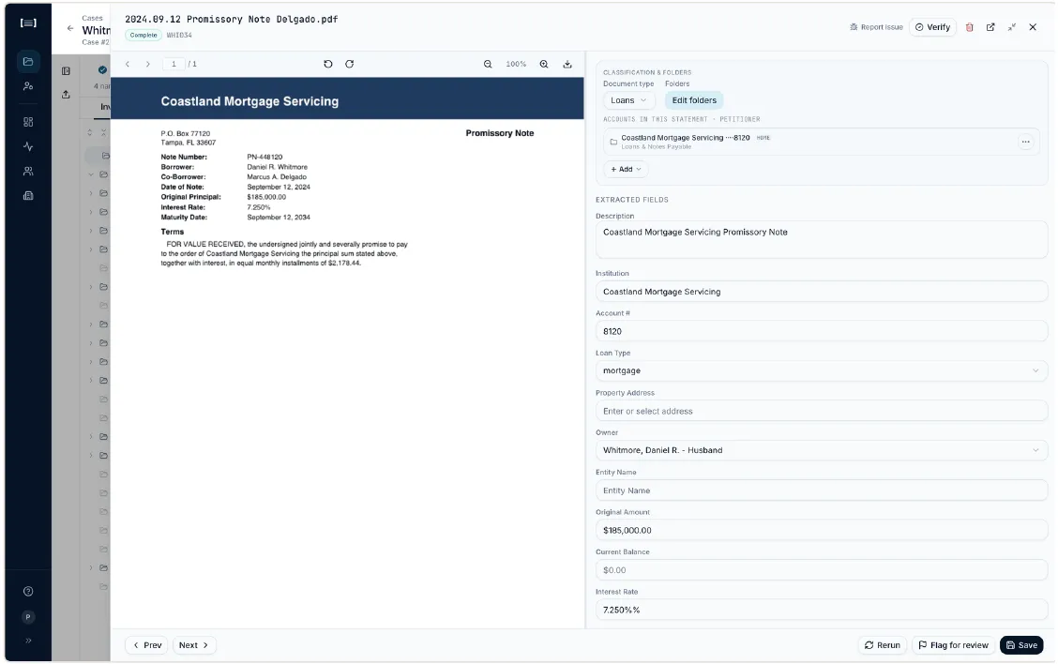Click the Promissory Note heading in PDF
The image size is (1058, 664).
click(x=499, y=133)
